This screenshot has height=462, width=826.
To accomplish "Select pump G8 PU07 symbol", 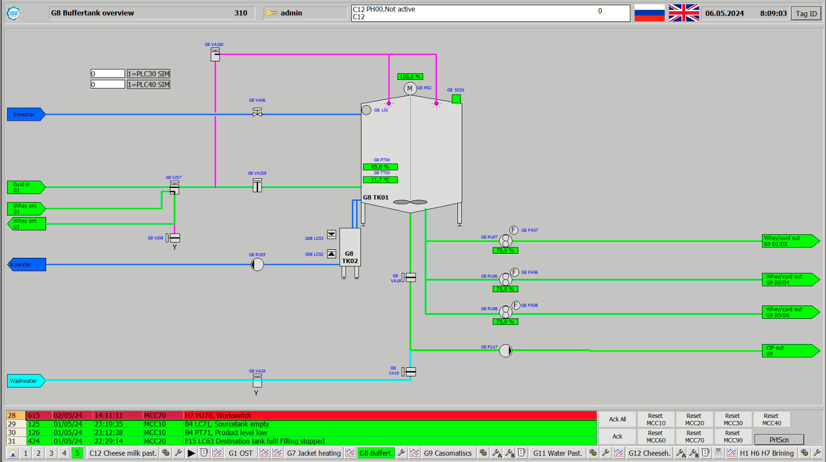I will (x=505, y=241).
